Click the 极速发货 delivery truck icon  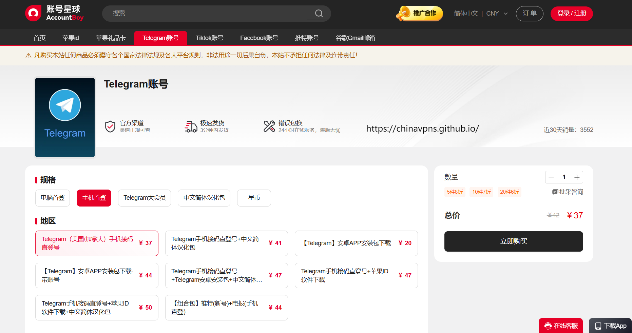(x=191, y=126)
